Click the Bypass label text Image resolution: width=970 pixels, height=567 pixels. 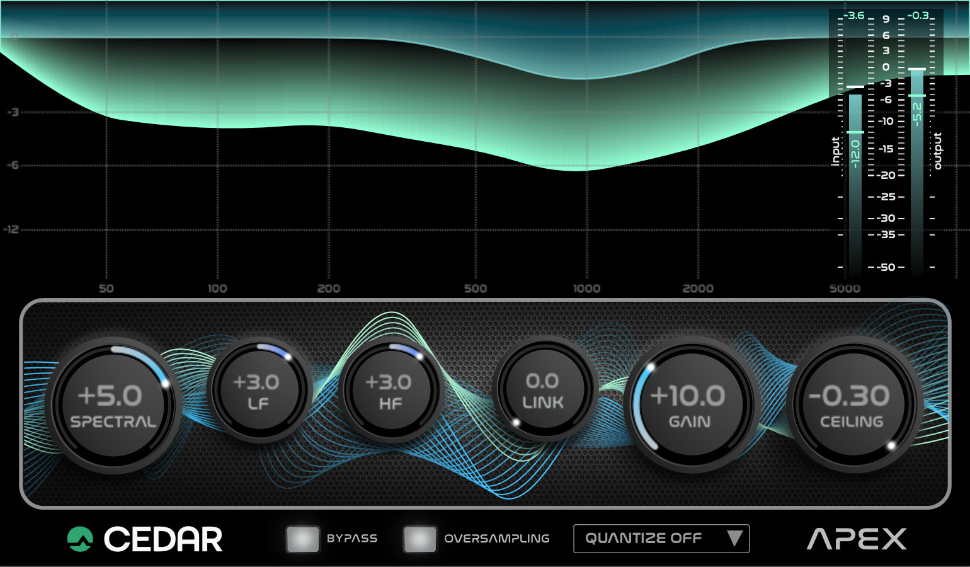tap(351, 539)
